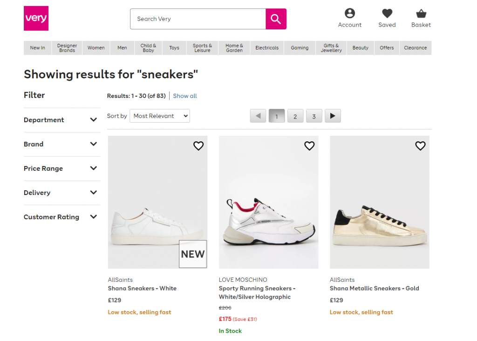Click the magenta search magnifier button

click(x=276, y=19)
